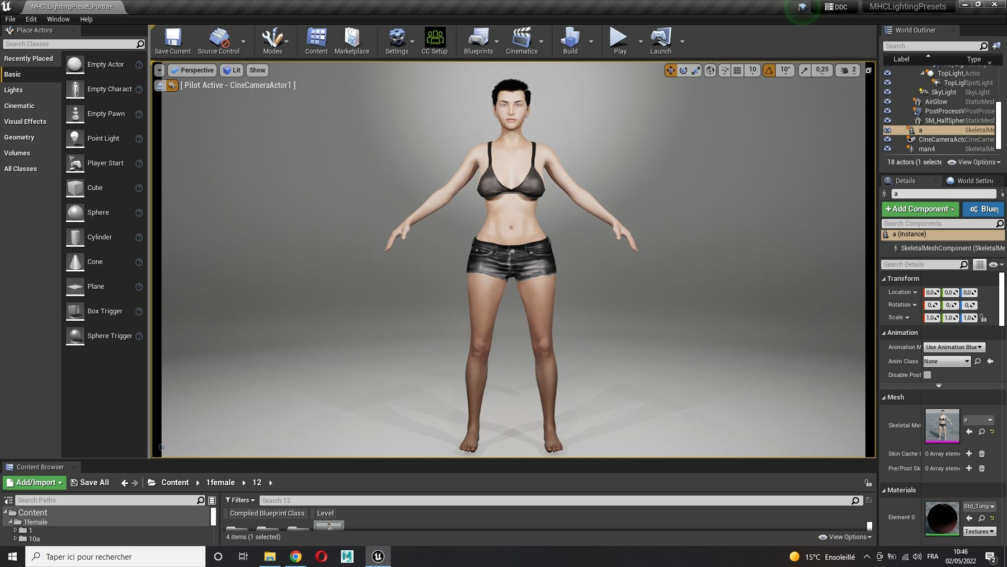The height and width of the screenshot is (567, 1007).
Task: Clear Pre/Post Skin array with trash icon
Action: tap(981, 468)
